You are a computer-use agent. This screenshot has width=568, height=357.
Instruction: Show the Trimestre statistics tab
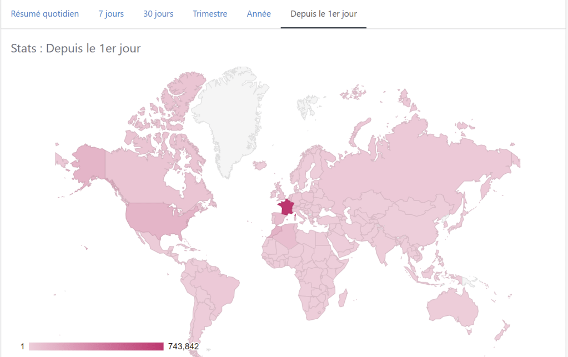coord(210,14)
